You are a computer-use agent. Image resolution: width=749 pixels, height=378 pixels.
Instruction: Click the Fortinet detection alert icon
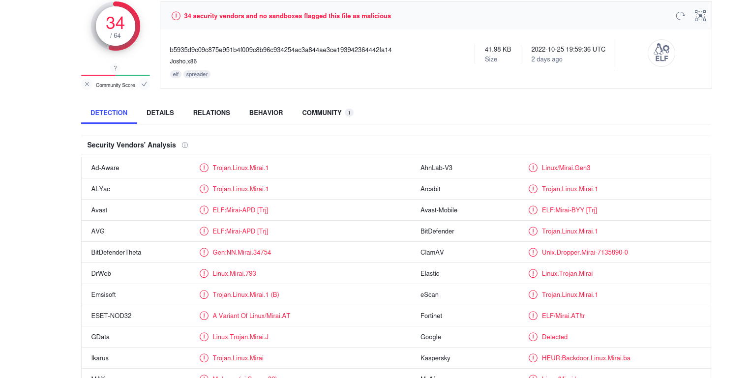coord(533,316)
